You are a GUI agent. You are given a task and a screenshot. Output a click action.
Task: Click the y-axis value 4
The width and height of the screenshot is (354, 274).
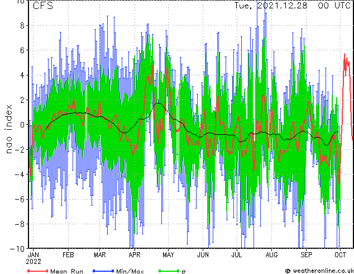[x=22, y=75]
